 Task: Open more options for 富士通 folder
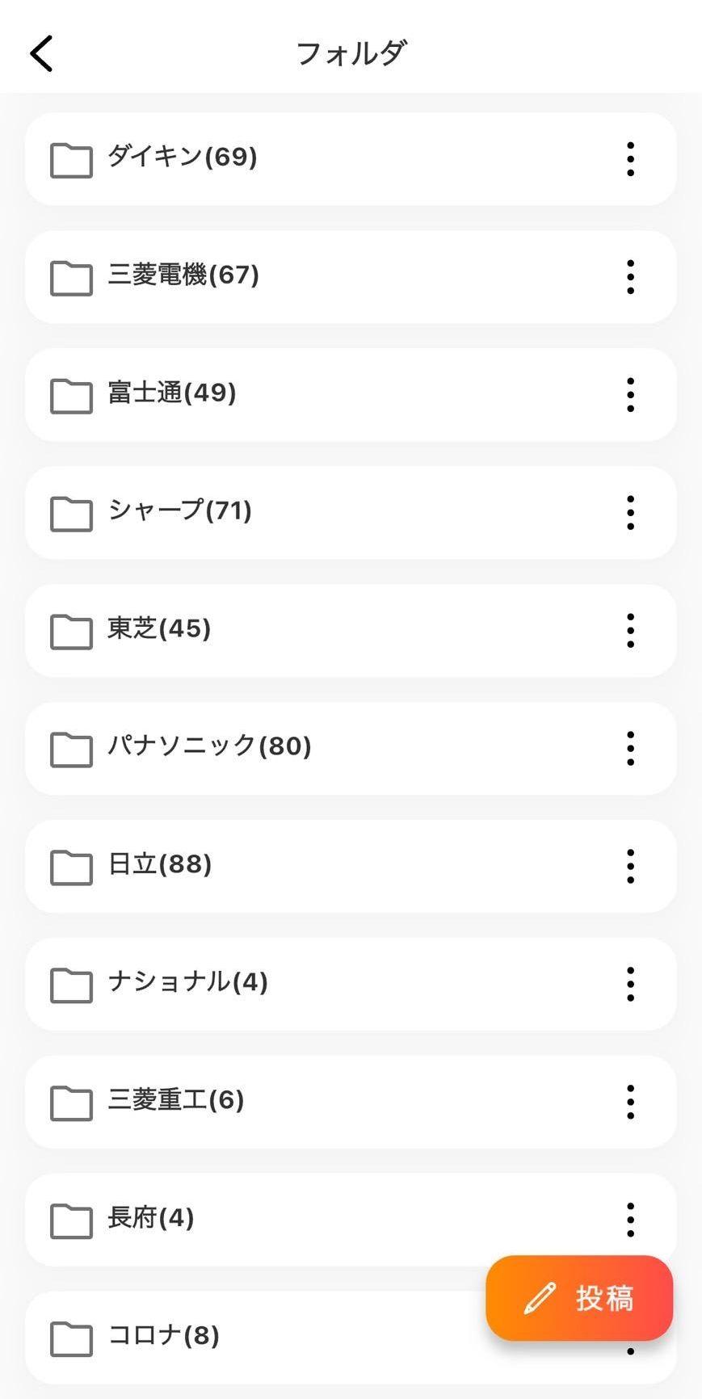tap(630, 395)
